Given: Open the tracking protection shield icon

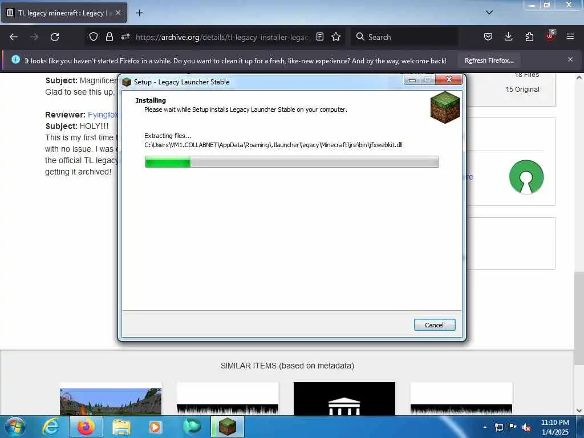Looking at the screenshot, I should coord(94,36).
